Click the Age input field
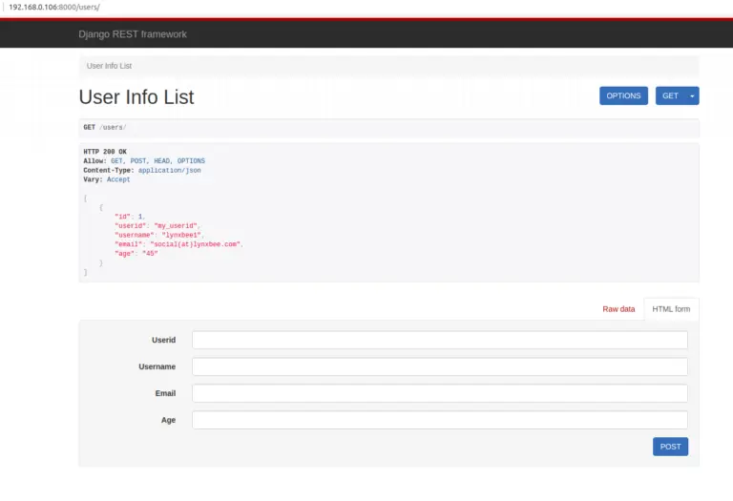This screenshot has width=733, height=501. pyautogui.click(x=439, y=420)
